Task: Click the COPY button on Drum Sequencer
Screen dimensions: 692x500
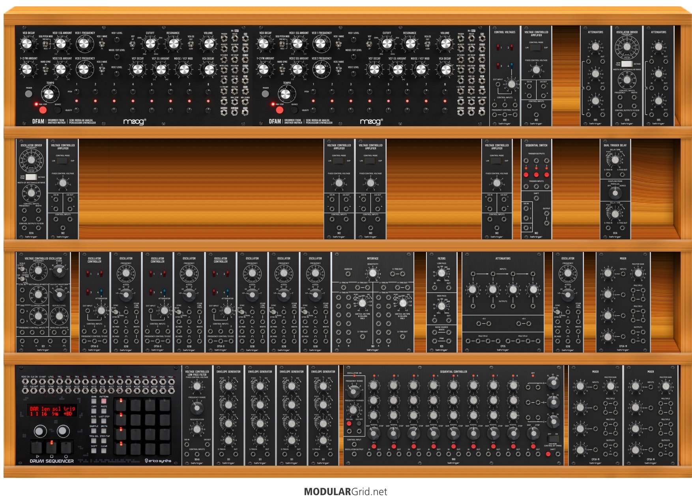Action: pos(94,411)
